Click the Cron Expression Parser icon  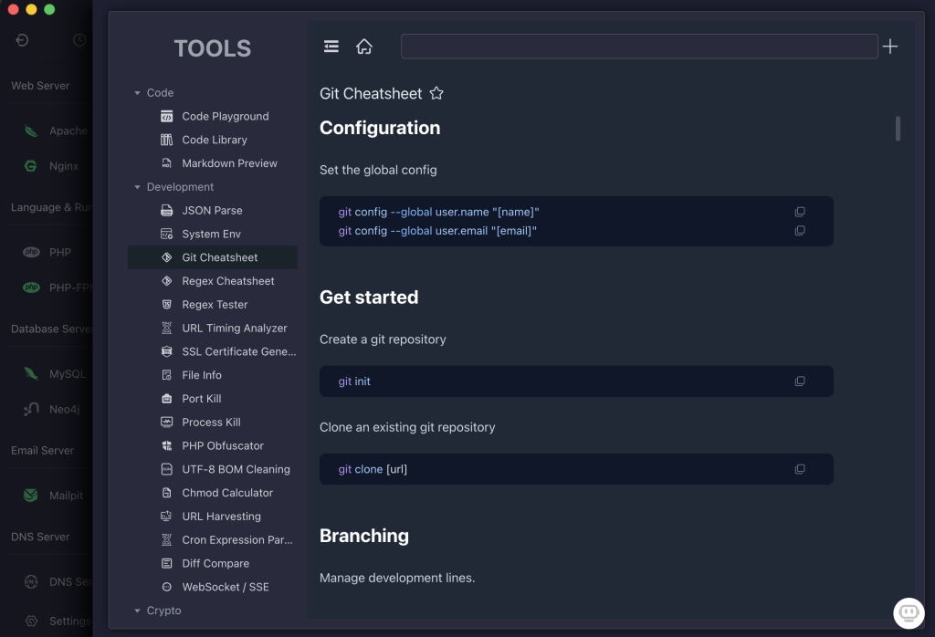167,540
